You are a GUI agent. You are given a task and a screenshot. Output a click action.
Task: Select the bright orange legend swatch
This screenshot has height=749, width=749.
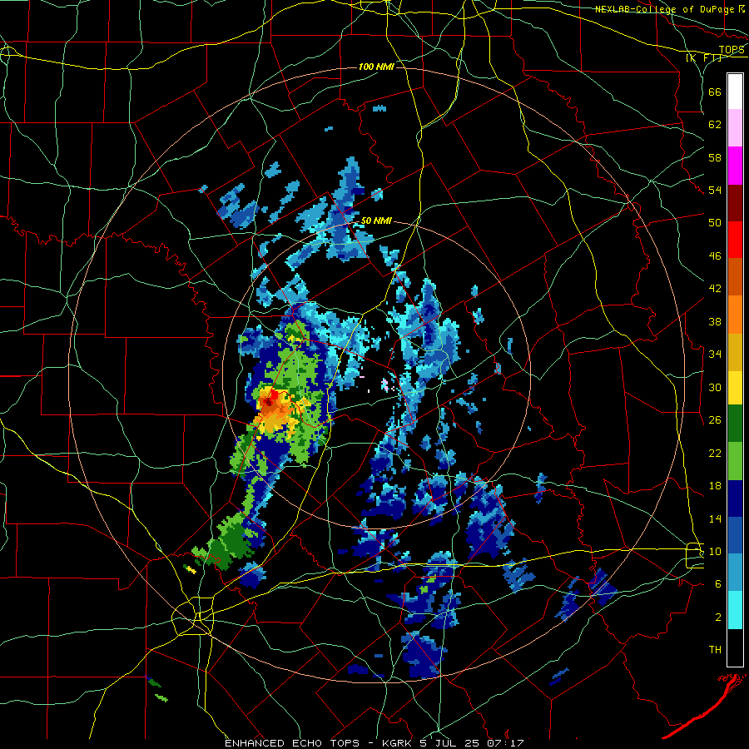[735, 315]
